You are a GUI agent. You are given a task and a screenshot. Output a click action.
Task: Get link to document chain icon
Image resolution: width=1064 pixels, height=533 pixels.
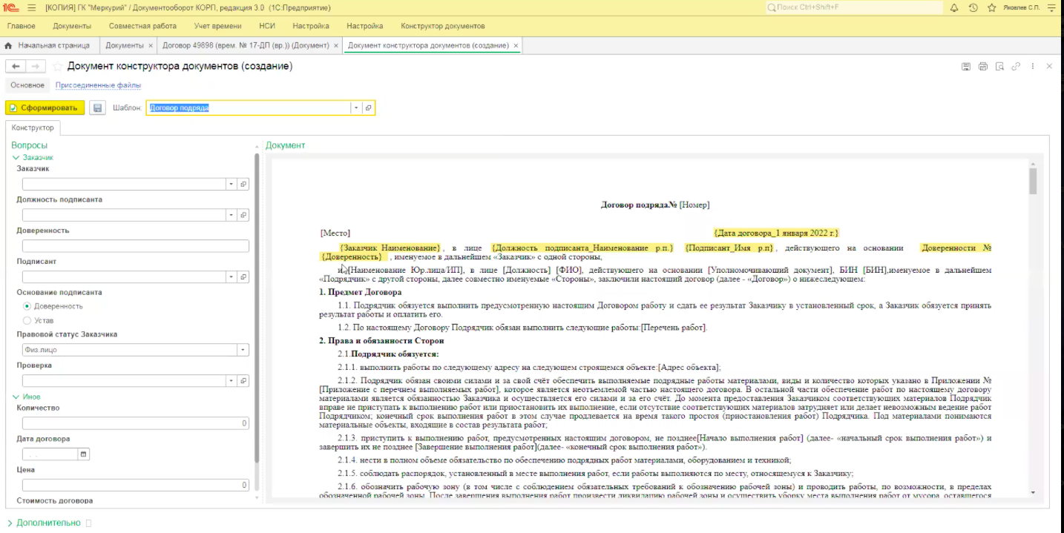(1016, 66)
